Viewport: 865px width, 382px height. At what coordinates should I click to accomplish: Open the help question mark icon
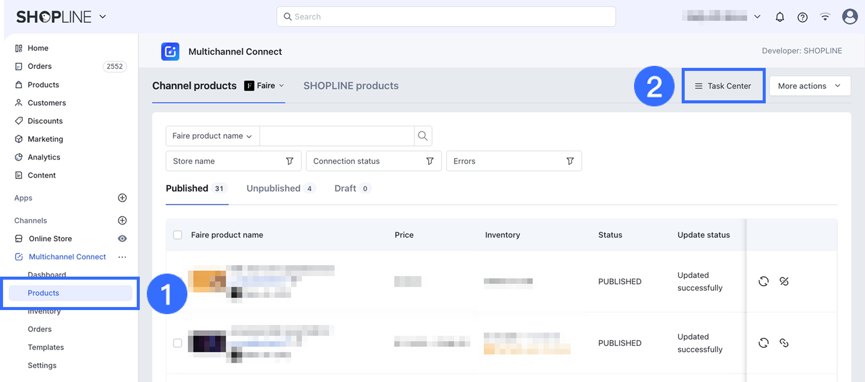point(802,17)
